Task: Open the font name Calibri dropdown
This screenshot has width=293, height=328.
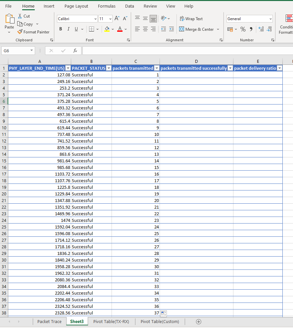Action: tap(95, 19)
